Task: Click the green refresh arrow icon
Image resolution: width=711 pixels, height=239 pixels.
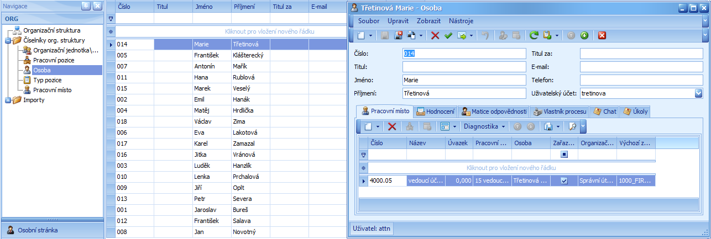Action: [534, 35]
